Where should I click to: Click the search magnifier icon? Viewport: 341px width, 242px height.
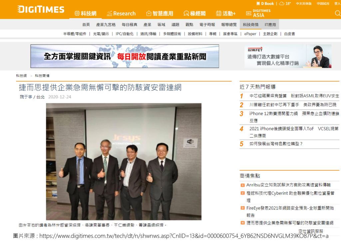click(338, 13)
